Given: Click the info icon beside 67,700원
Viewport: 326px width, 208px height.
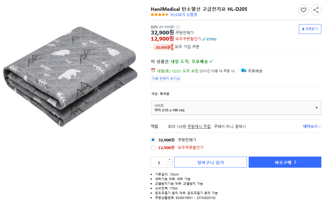Looking at the screenshot, I should pos(178,27).
